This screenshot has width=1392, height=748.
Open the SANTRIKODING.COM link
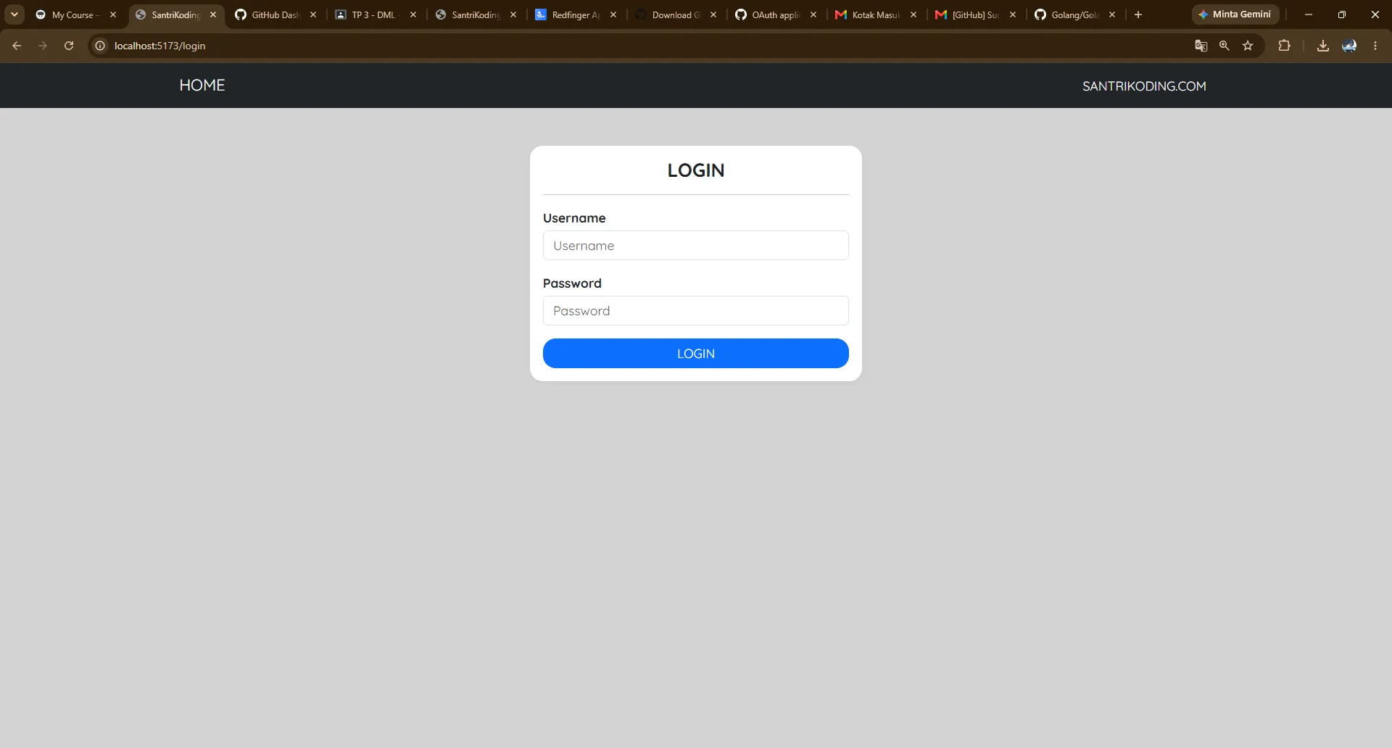pyautogui.click(x=1144, y=86)
